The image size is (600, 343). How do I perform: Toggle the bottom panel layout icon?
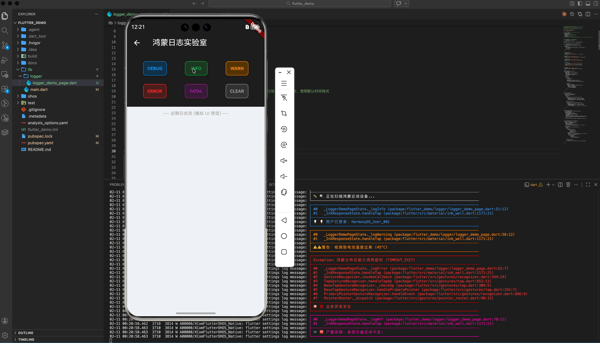[x=588, y=4]
